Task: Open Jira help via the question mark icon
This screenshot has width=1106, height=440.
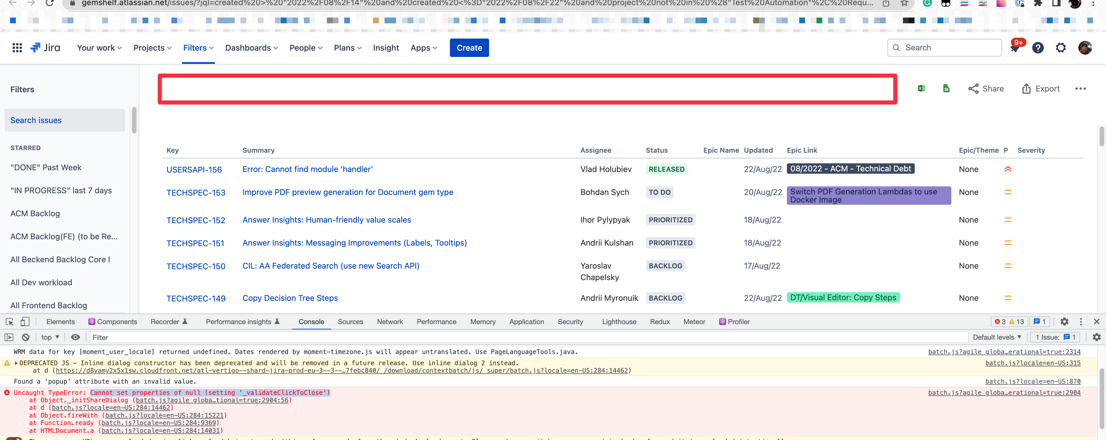Action: coord(1038,48)
